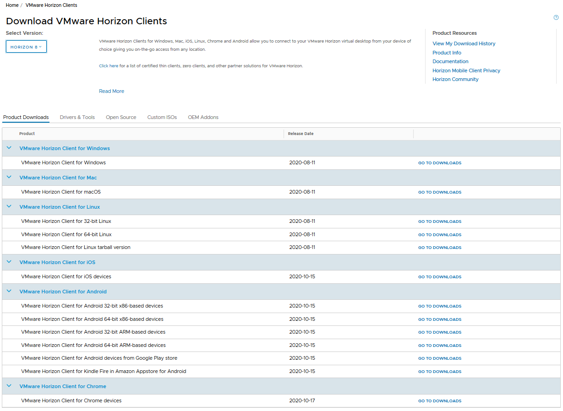Go to downloads for Android 64-bit x86-based
563x411 pixels.
(440, 319)
